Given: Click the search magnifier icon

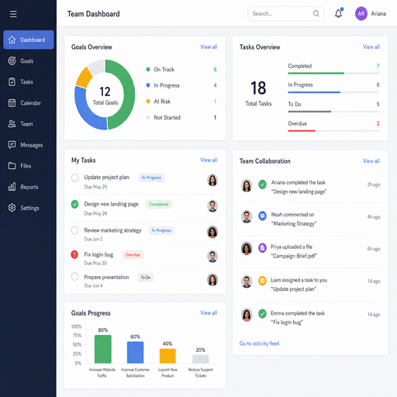Looking at the screenshot, I should [316, 13].
